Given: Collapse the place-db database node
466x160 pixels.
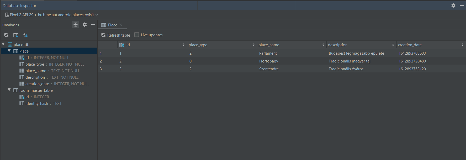Looking at the screenshot, I should [x=3, y=44].
